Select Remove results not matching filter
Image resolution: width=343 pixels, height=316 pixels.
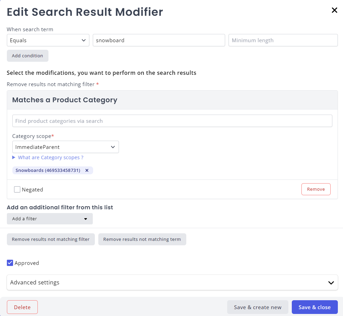tap(51, 239)
